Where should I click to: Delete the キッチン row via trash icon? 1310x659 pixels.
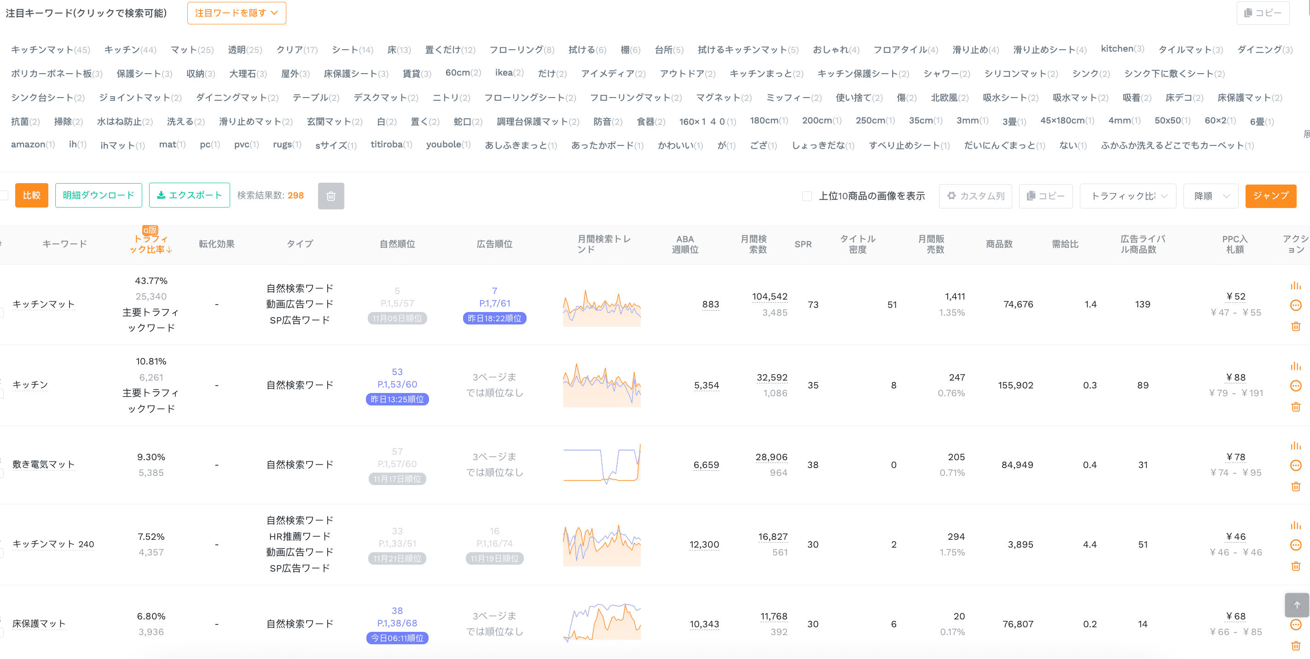[x=1295, y=407]
